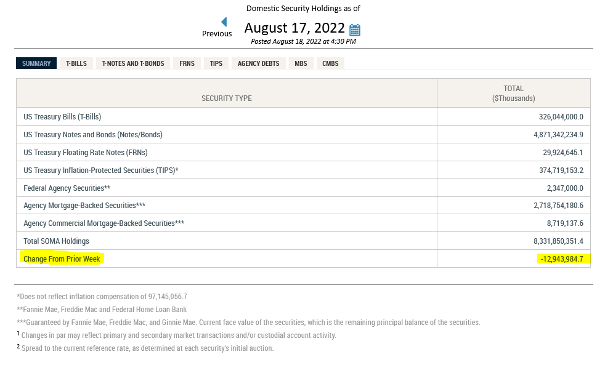The height and width of the screenshot is (365, 613).
Task: Select the US Treasury Bills (T-Bills) row label
Action: pos(62,117)
